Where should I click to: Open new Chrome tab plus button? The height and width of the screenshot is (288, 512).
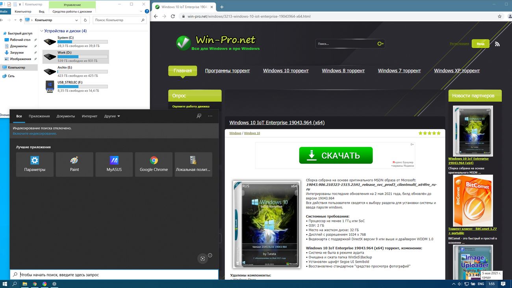tap(222, 7)
